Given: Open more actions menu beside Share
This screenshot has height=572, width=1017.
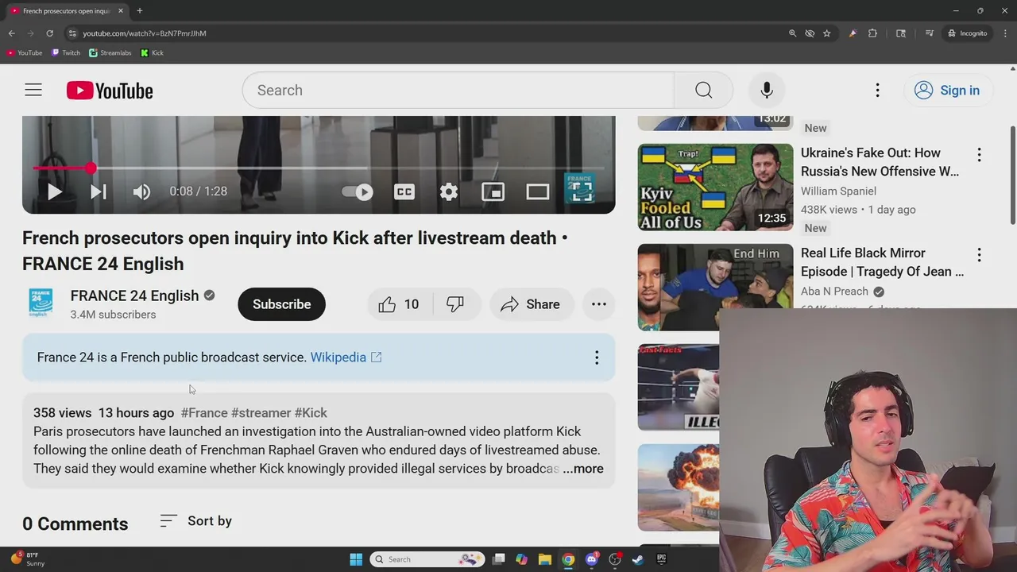Looking at the screenshot, I should click(x=599, y=304).
